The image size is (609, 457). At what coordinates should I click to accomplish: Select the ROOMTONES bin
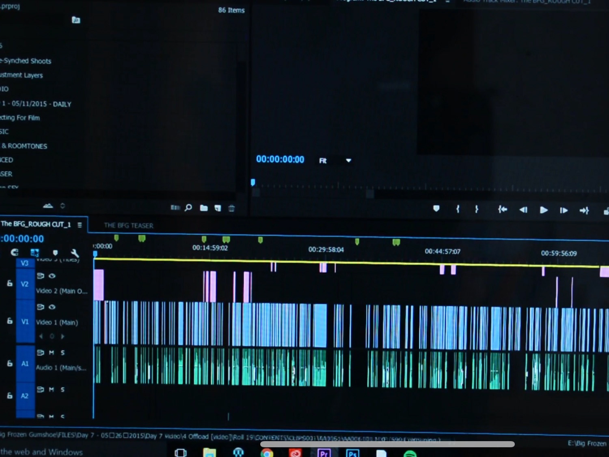[24, 146]
